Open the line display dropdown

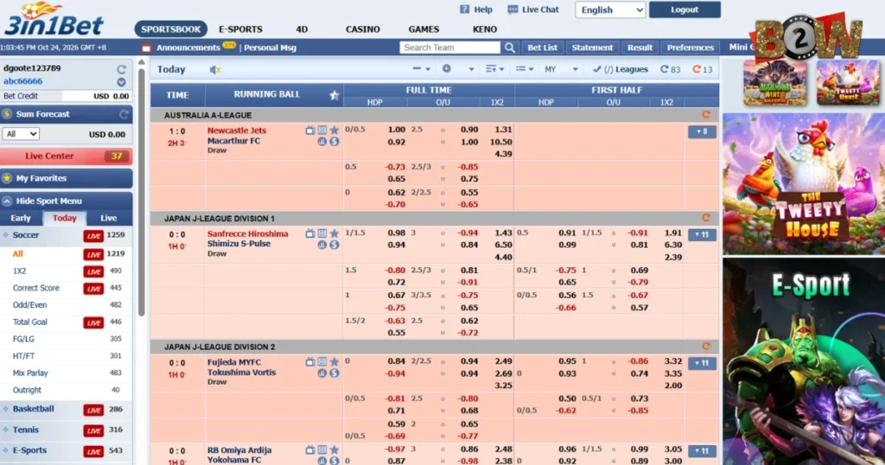[421, 69]
